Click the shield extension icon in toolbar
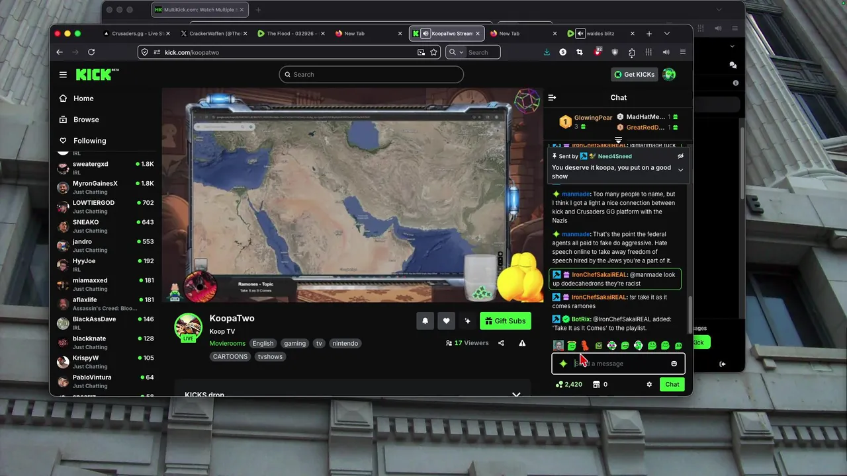 click(x=615, y=52)
